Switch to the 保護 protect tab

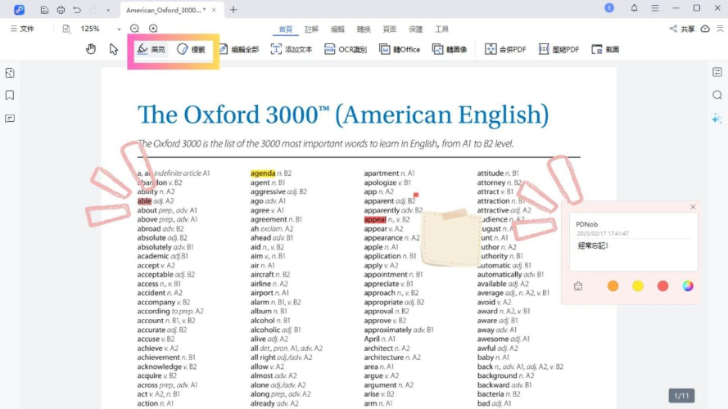point(415,29)
